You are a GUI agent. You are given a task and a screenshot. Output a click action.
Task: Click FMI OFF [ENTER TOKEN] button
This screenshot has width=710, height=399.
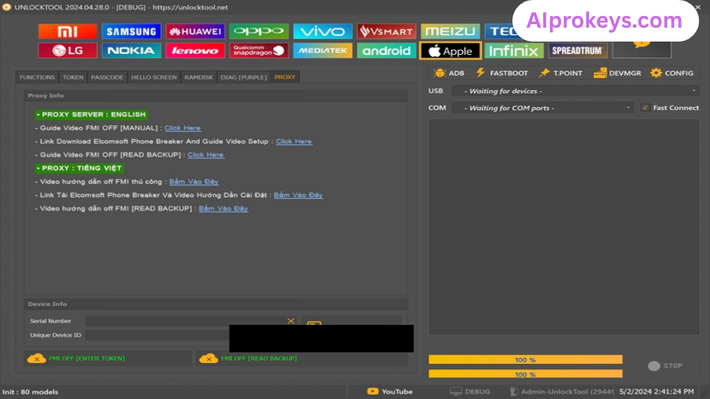(x=107, y=358)
